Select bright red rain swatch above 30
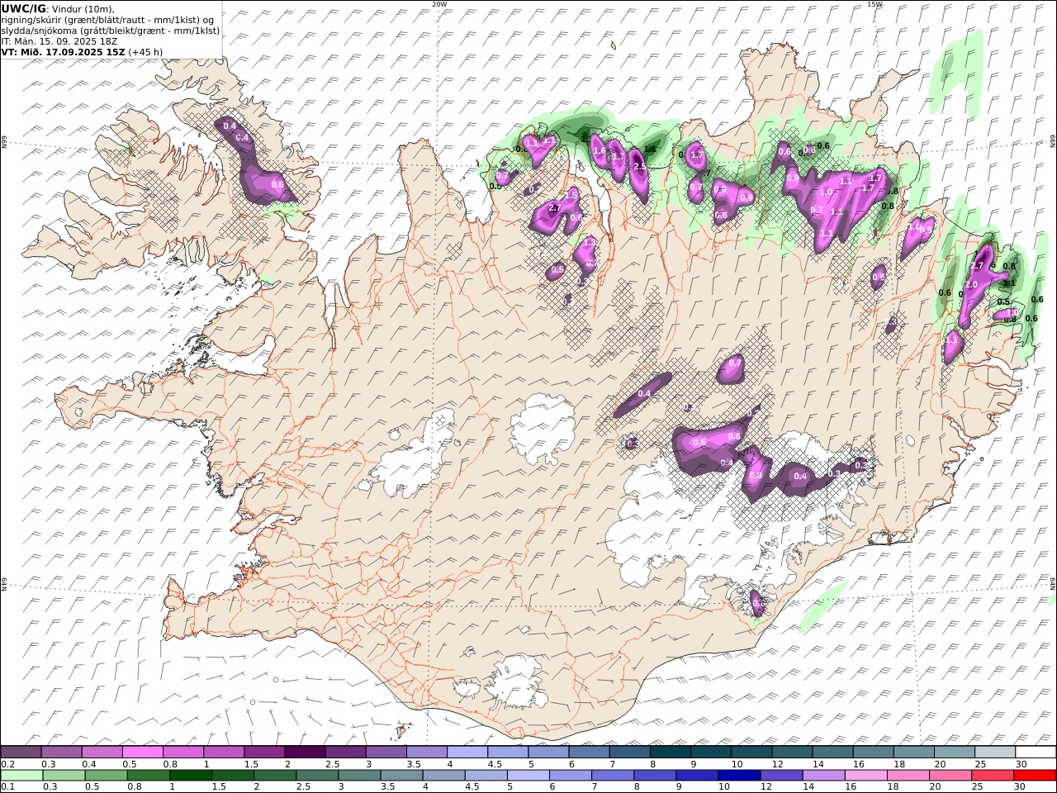 tap(1034, 775)
